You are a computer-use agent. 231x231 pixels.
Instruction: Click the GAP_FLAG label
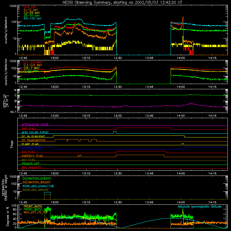[x=28, y=128]
